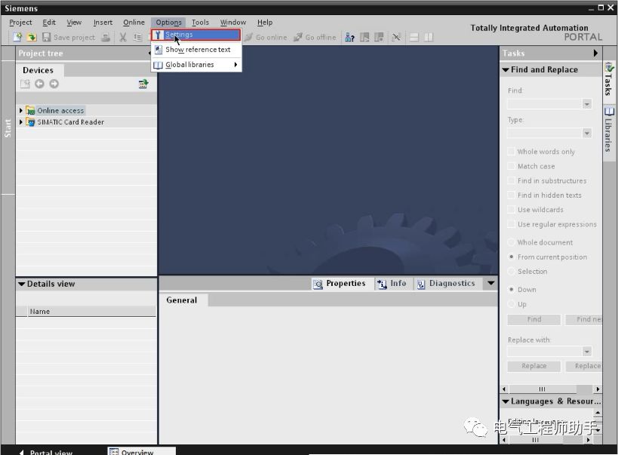Screen dimensions: 618x455
Task: Click the toolbar icon right of Accessible devices
Action: 364,38
